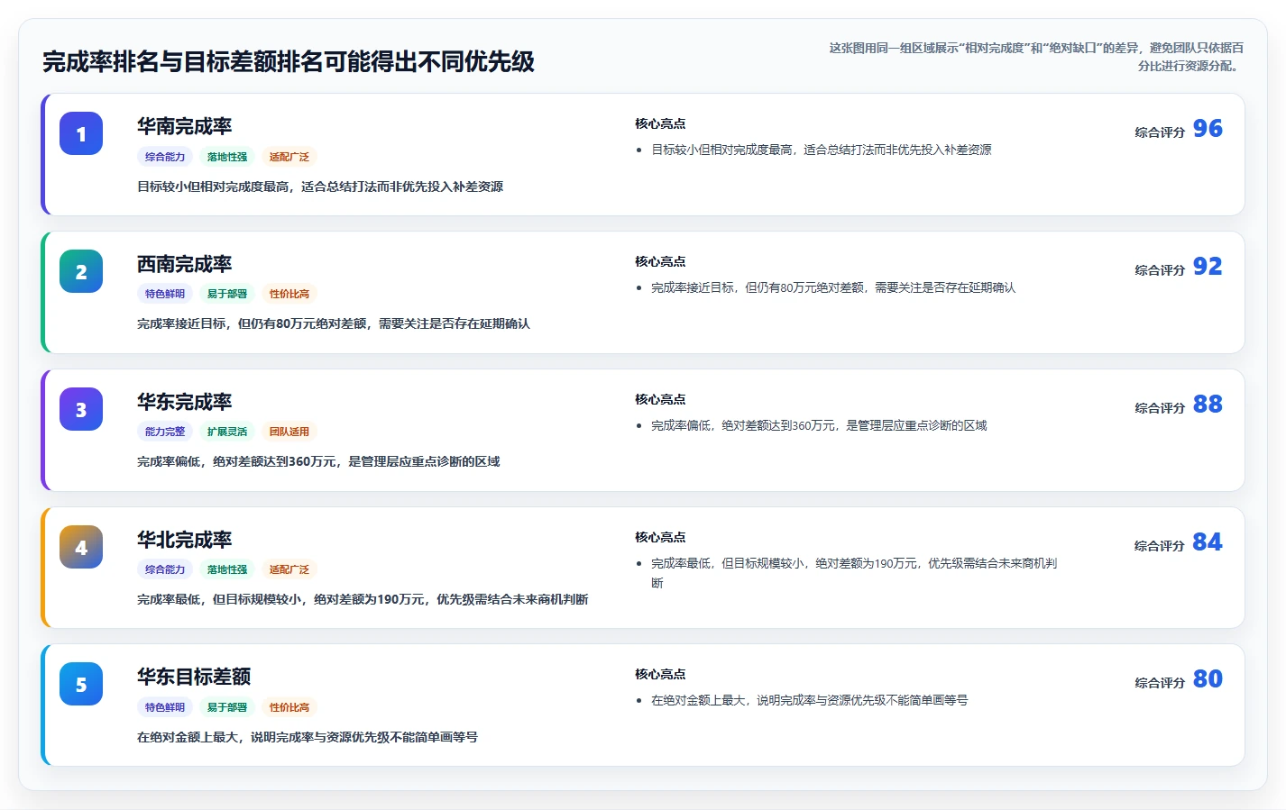The height and width of the screenshot is (810, 1286).
Task: Click the 华东完成率 bullet point 完成率偏低
Action: 819,426
